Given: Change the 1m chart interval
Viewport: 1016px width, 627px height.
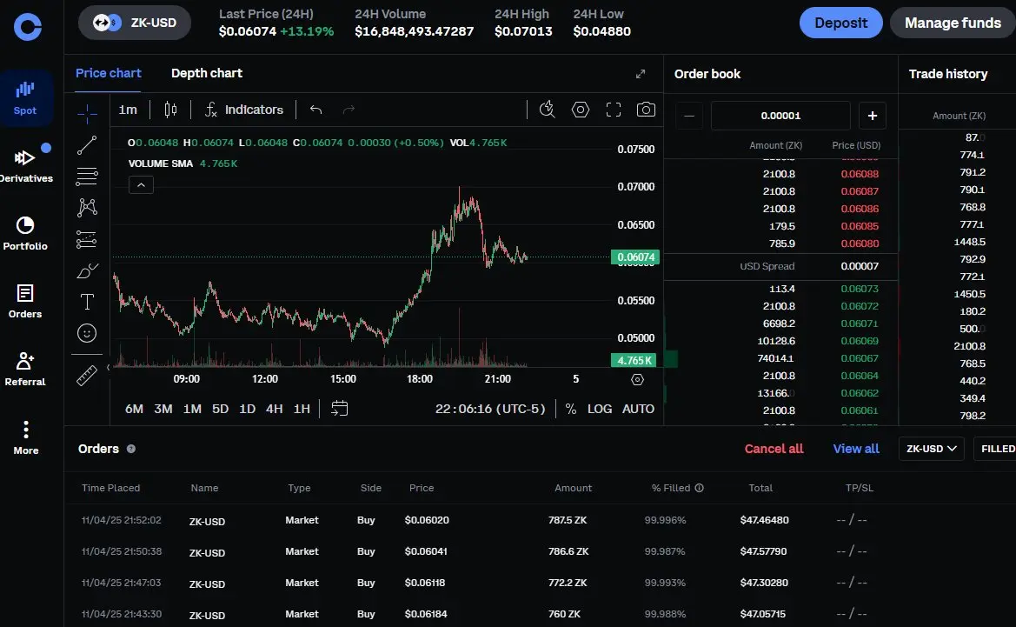Looking at the screenshot, I should click(x=128, y=110).
